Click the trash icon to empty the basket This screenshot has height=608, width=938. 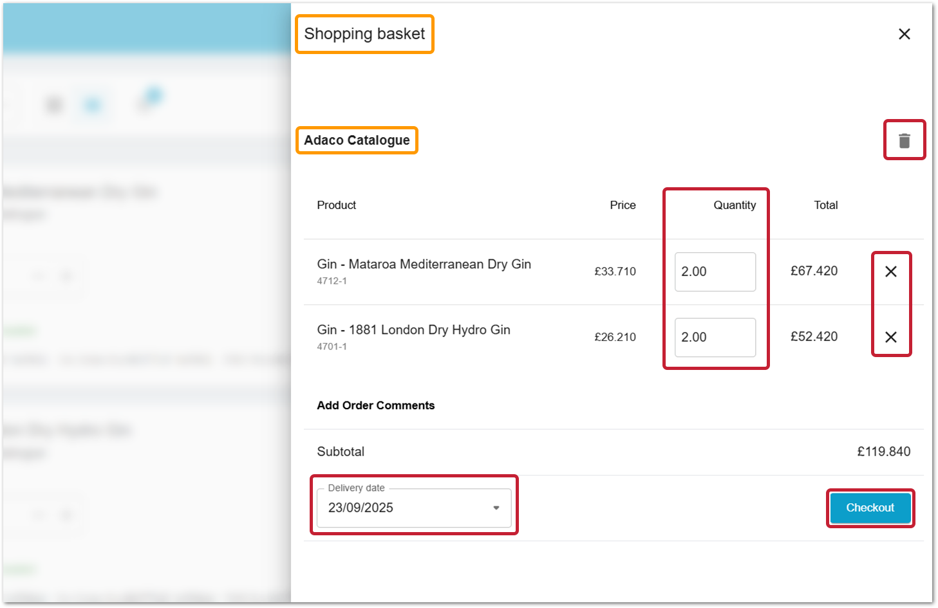coord(904,140)
